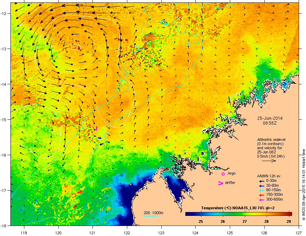The image size is (306, 236).
Task: Click the colorbar tick label 29
Action: point(289,221)
